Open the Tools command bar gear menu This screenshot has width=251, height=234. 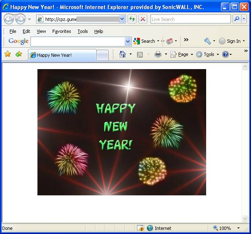[207, 55]
